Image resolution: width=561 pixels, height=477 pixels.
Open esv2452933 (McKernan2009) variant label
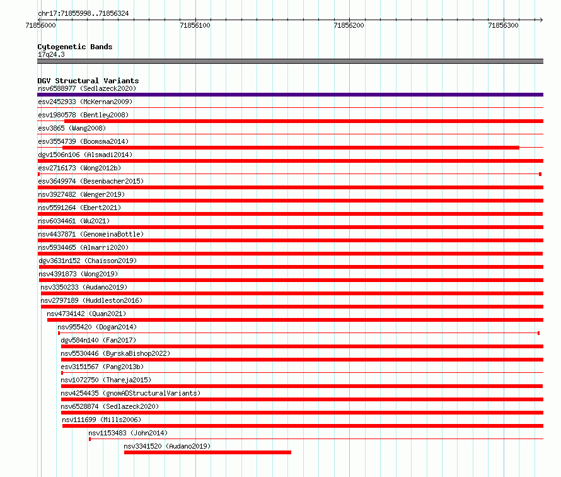(x=85, y=102)
